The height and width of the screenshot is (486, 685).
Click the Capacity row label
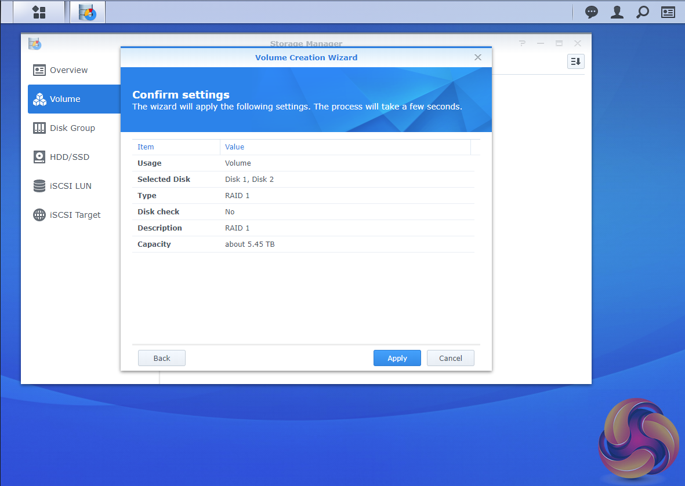pos(154,244)
